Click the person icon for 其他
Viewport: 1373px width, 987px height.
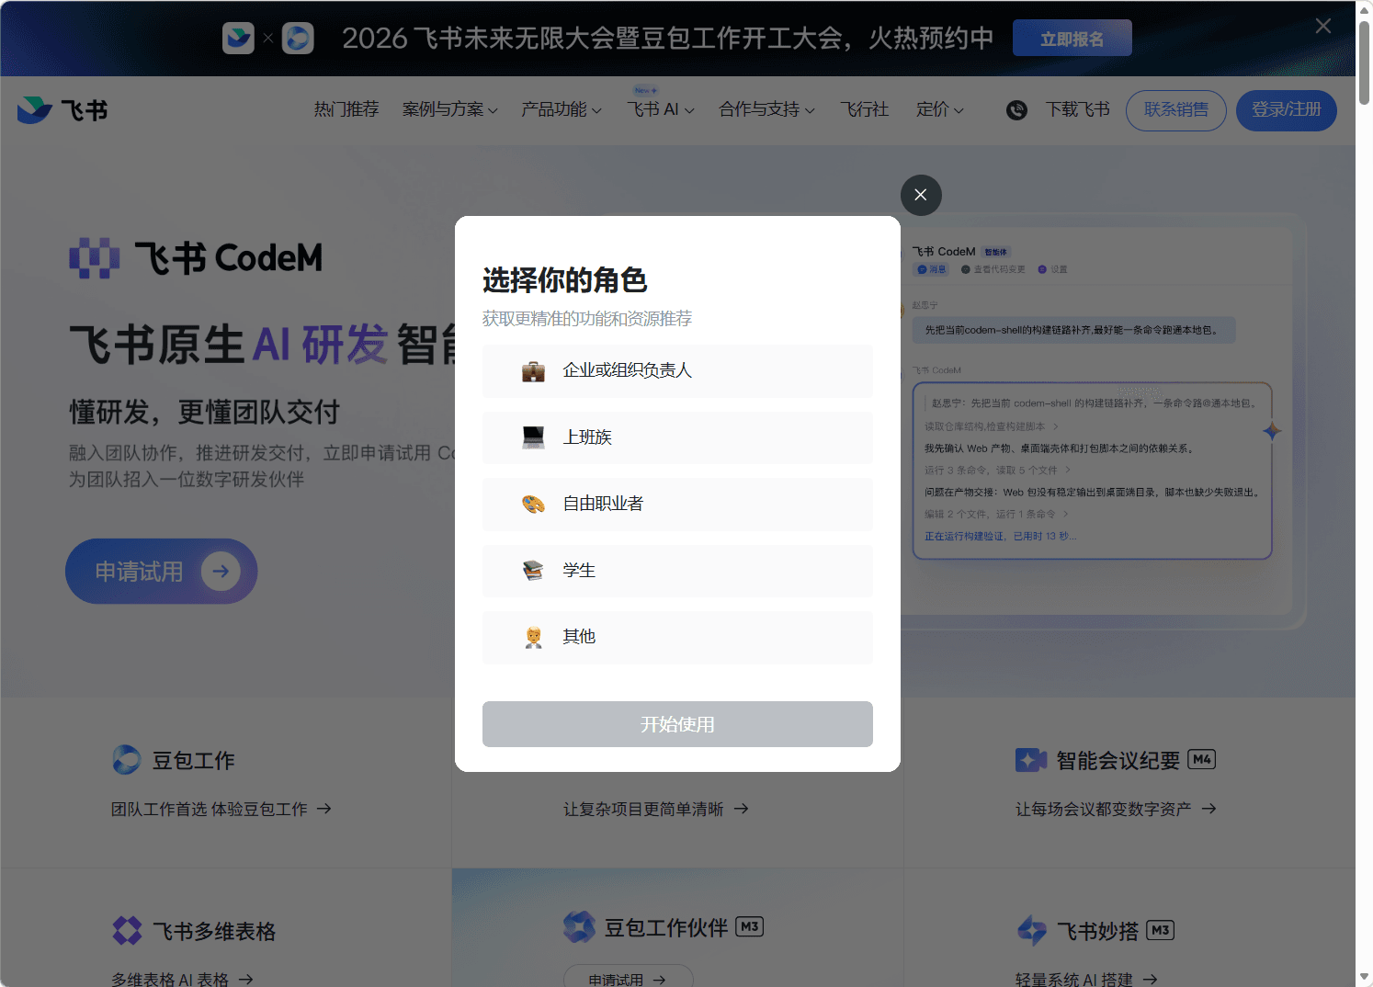coord(534,637)
